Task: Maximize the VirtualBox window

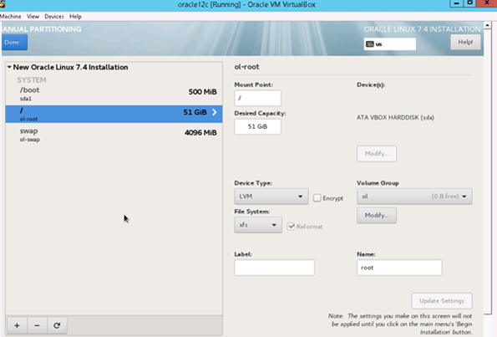Action: click(x=470, y=3)
